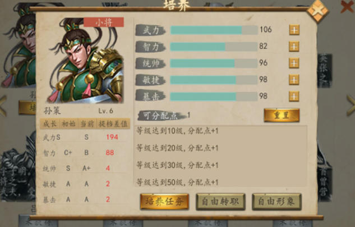
Task: Click the 武力 stat progress bar
Action: 214,30
